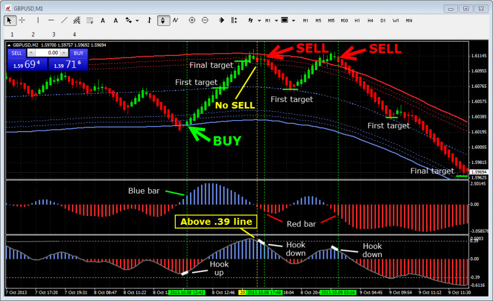Viewport: 493px width, 301px height.
Task: Click the MetaTrader window title icon
Action: [x=8, y=9]
